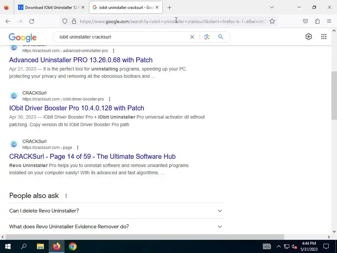The image size is (337, 253).
Task: Open Windows taskbar search
Action: (x=24, y=246)
